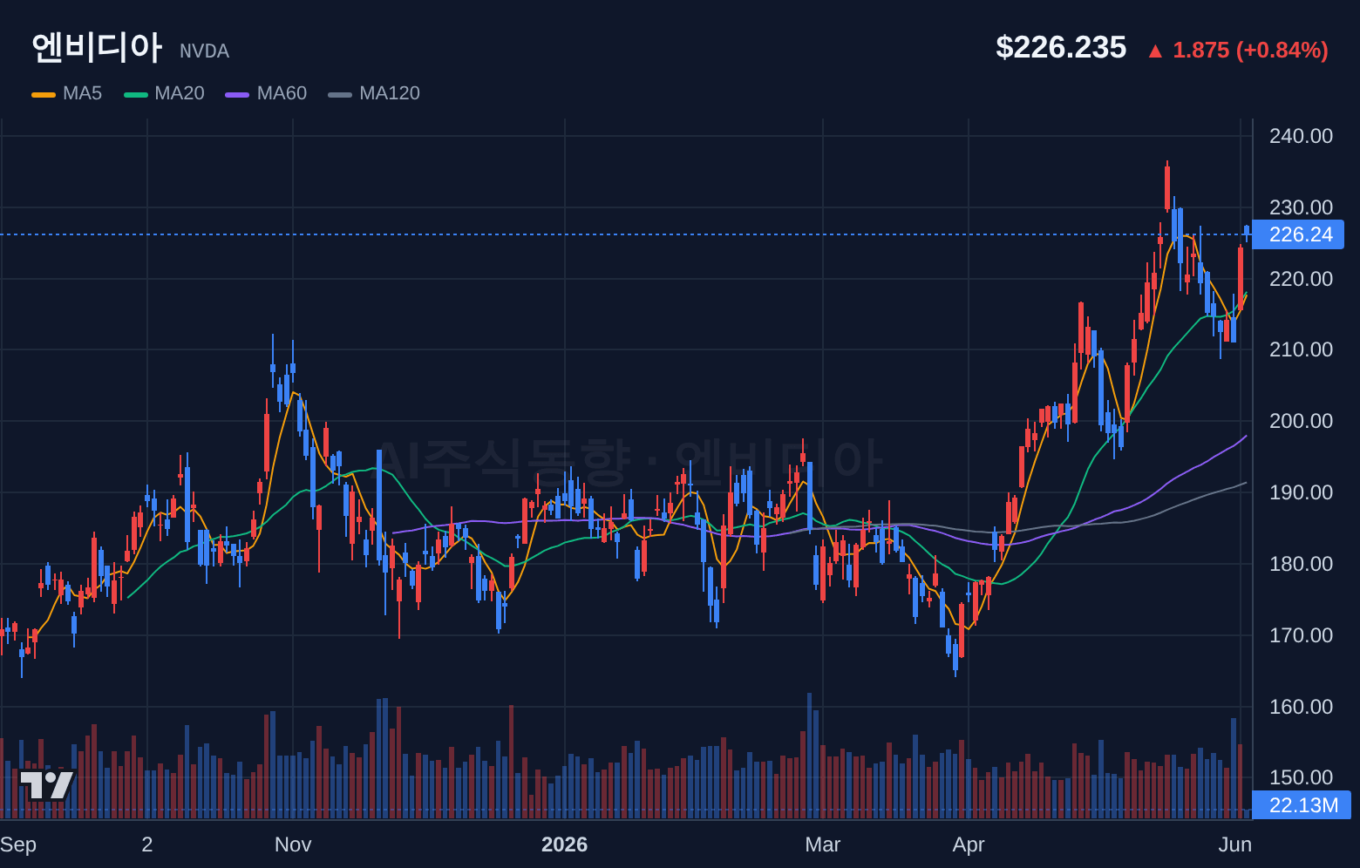Screen dimensions: 1360x868
Task: Click the NVDA ticker symbol
Action: click(x=204, y=51)
